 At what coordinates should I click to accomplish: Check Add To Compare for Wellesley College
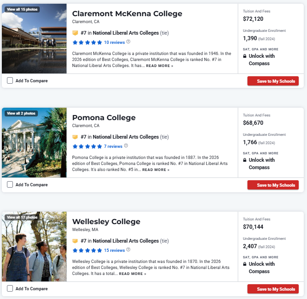pos(10,288)
